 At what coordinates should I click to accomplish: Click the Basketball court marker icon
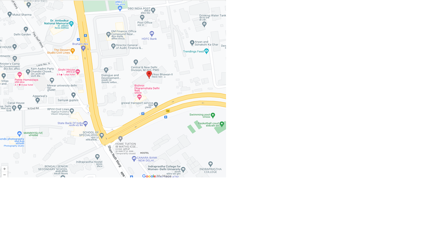click(222, 124)
